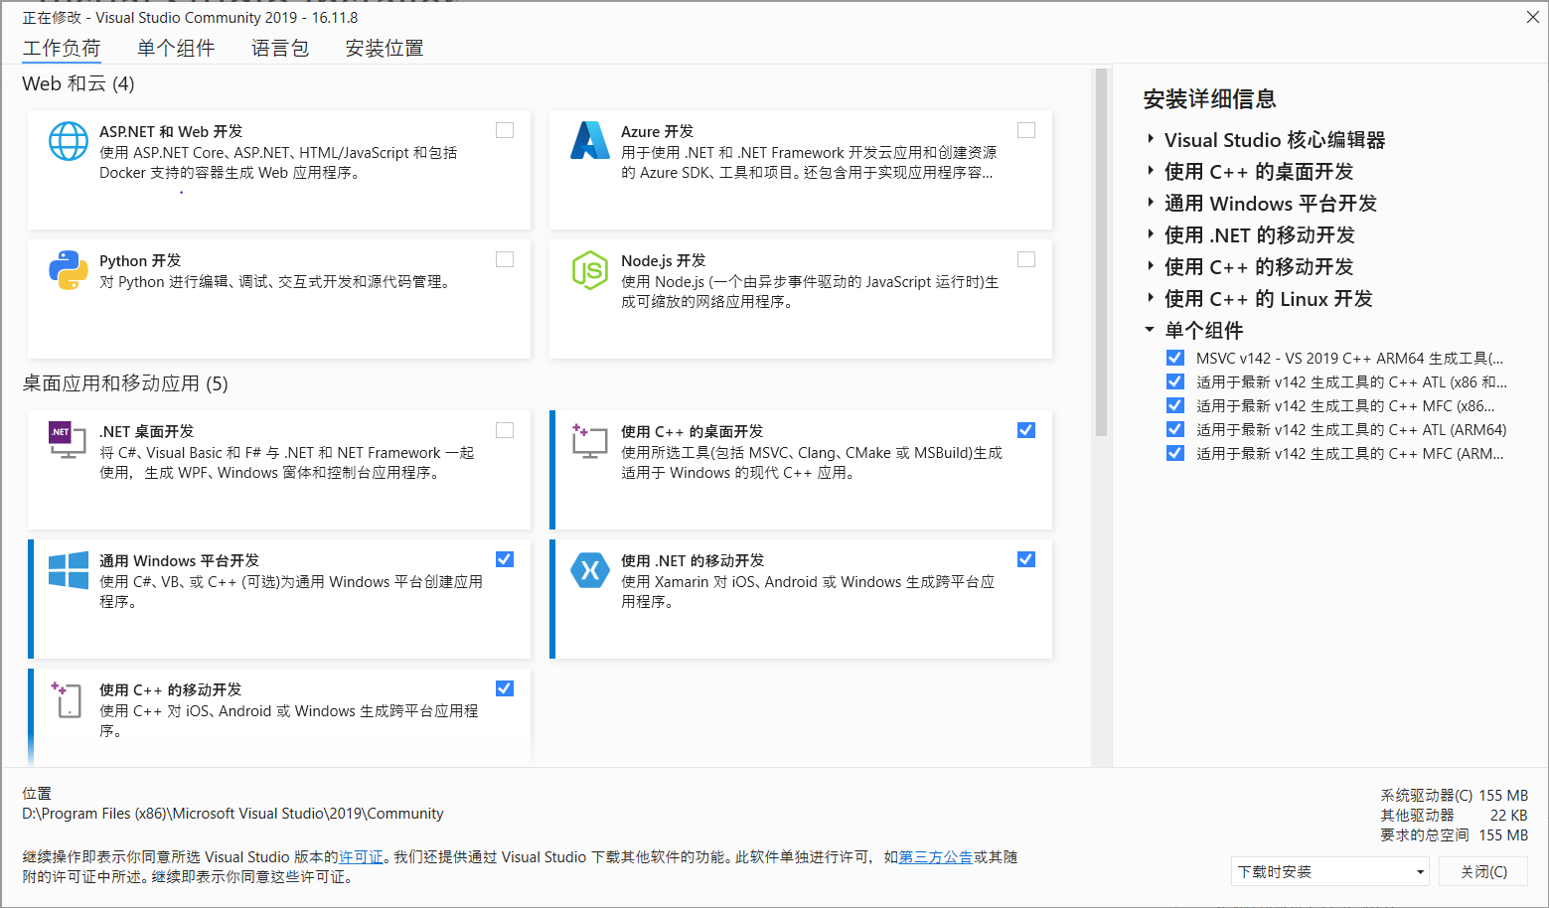Image resolution: width=1549 pixels, height=908 pixels.
Task: Uncheck the 通用 Windows 平台开发 checkbox
Action: [505, 559]
